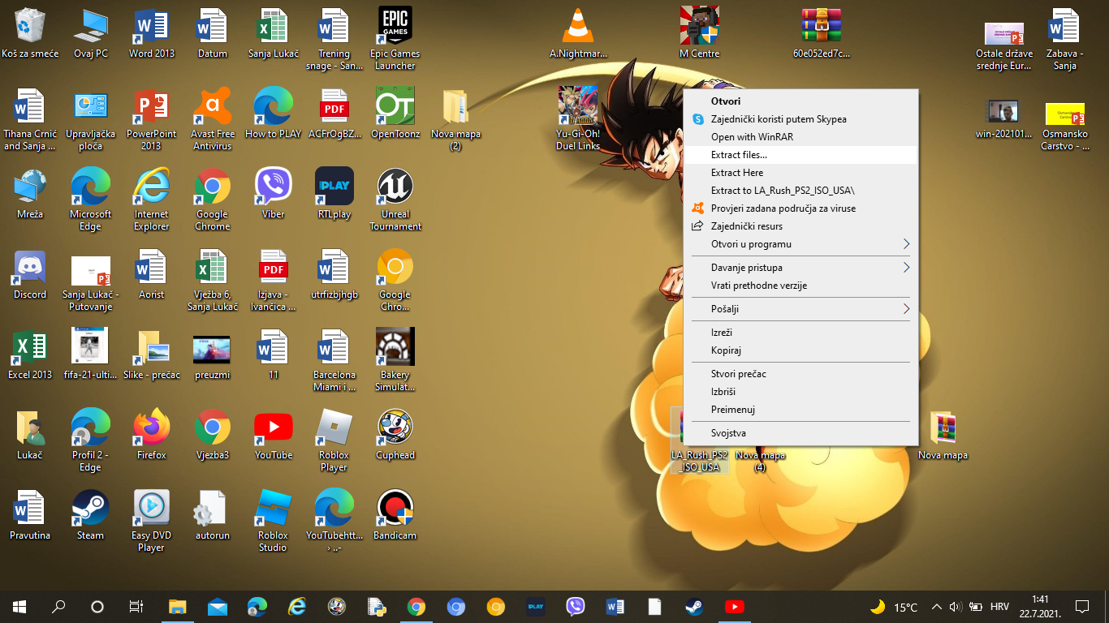This screenshot has height=623, width=1109.
Task: Select the Firefox desktop icon
Action: tap(152, 435)
